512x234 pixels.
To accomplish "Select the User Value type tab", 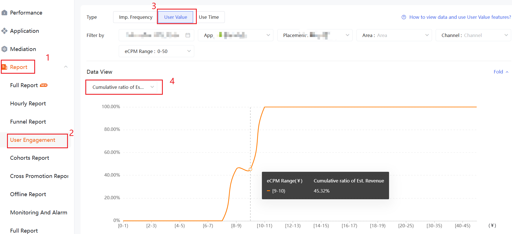I will (176, 17).
